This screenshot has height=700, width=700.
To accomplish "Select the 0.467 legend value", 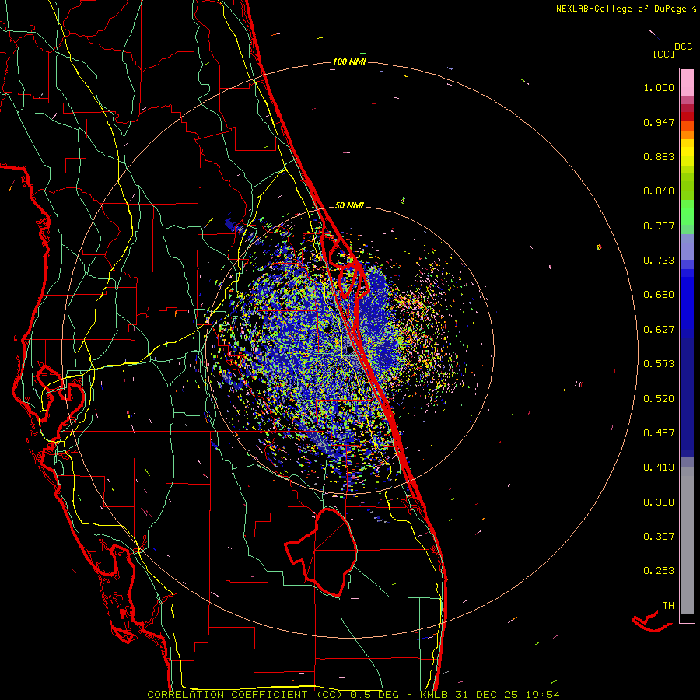I will (659, 433).
